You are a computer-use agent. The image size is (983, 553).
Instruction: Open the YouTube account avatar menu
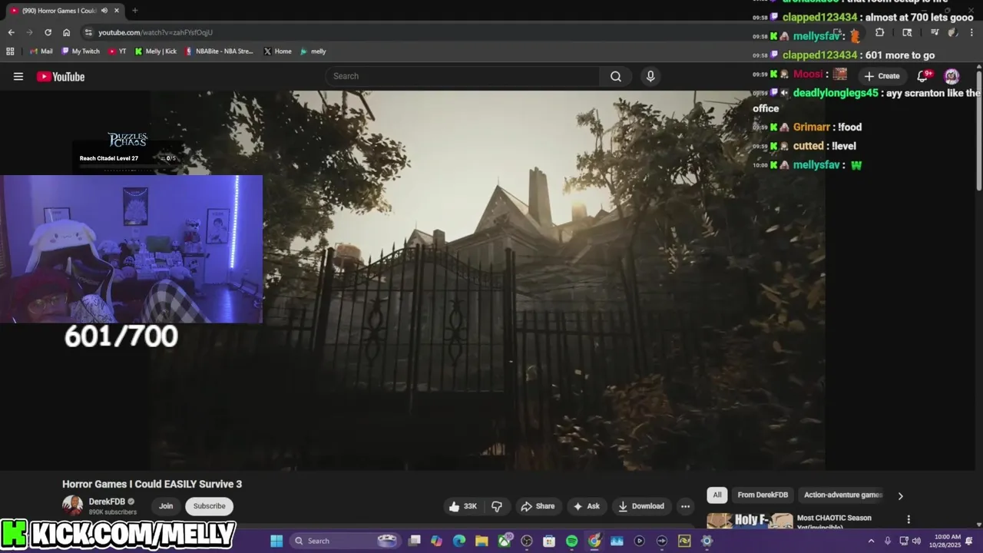952,76
